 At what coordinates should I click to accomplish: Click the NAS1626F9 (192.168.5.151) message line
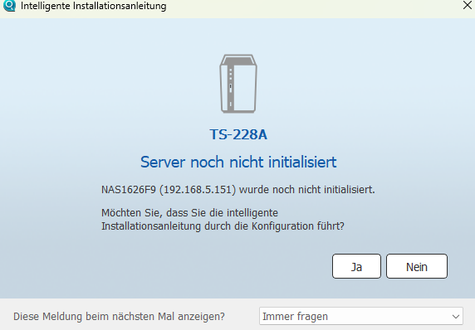tap(238, 190)
